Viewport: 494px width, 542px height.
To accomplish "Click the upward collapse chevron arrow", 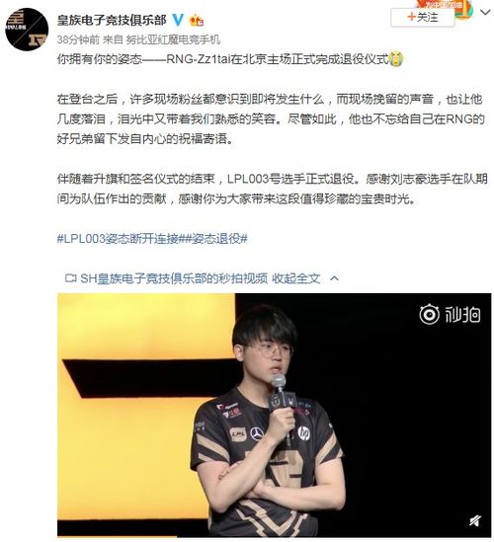I will (x=335, y=278).
